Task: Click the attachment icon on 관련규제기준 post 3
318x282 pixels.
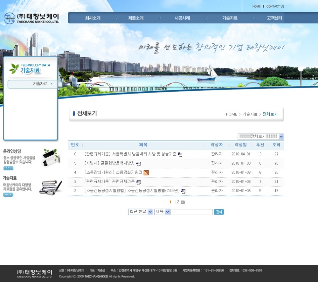Action: click(x=138, y=182)
